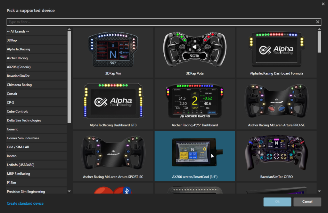Clear the filter with the X icon
The image size is (328, 213).
[317, 22]
